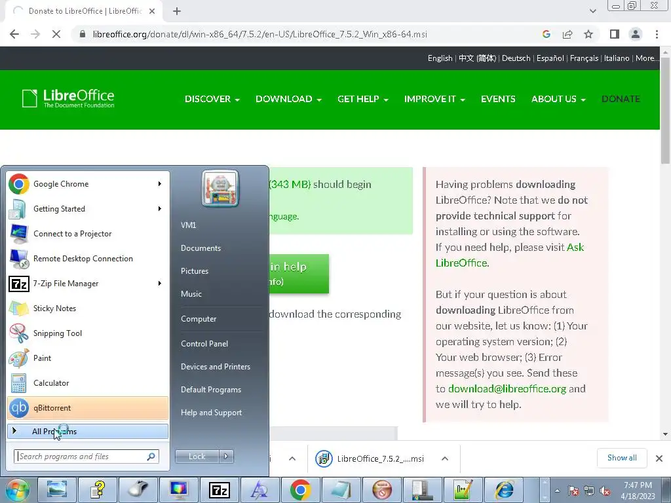Click download@libreoffice.org email link
671x503 pixels.
point(507,389)
